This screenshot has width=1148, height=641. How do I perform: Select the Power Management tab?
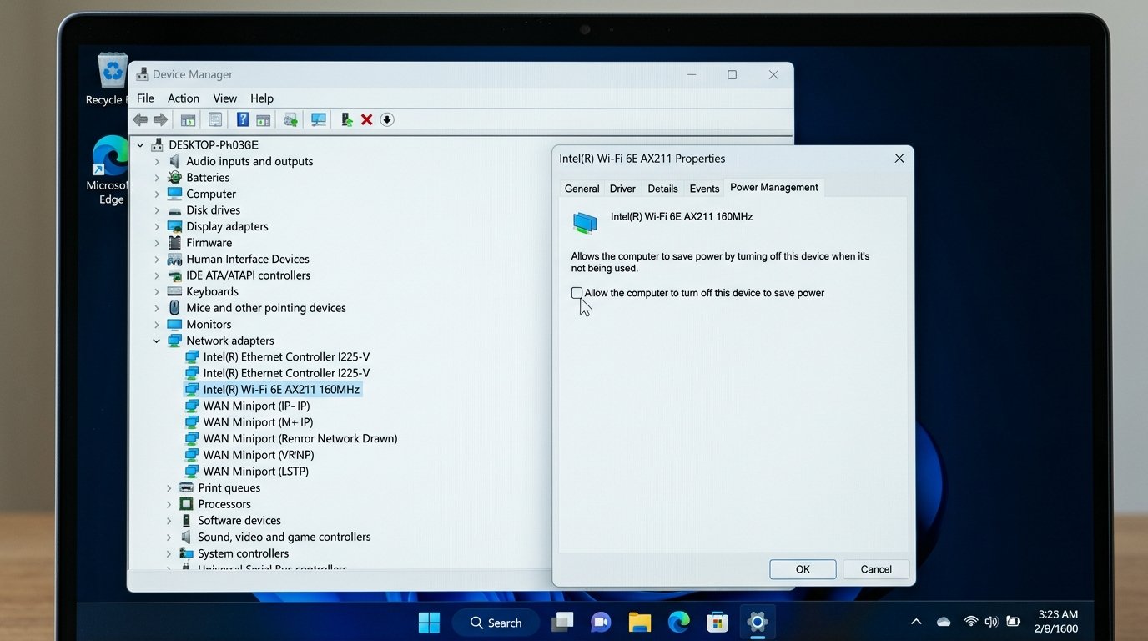pyautogui.click(x=774, y=188)
